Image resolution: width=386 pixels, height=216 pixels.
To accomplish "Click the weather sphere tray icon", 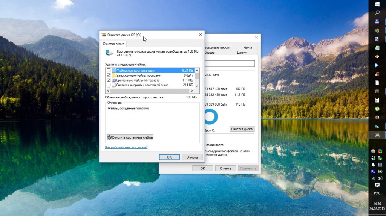I will click(x=374, y=151).
